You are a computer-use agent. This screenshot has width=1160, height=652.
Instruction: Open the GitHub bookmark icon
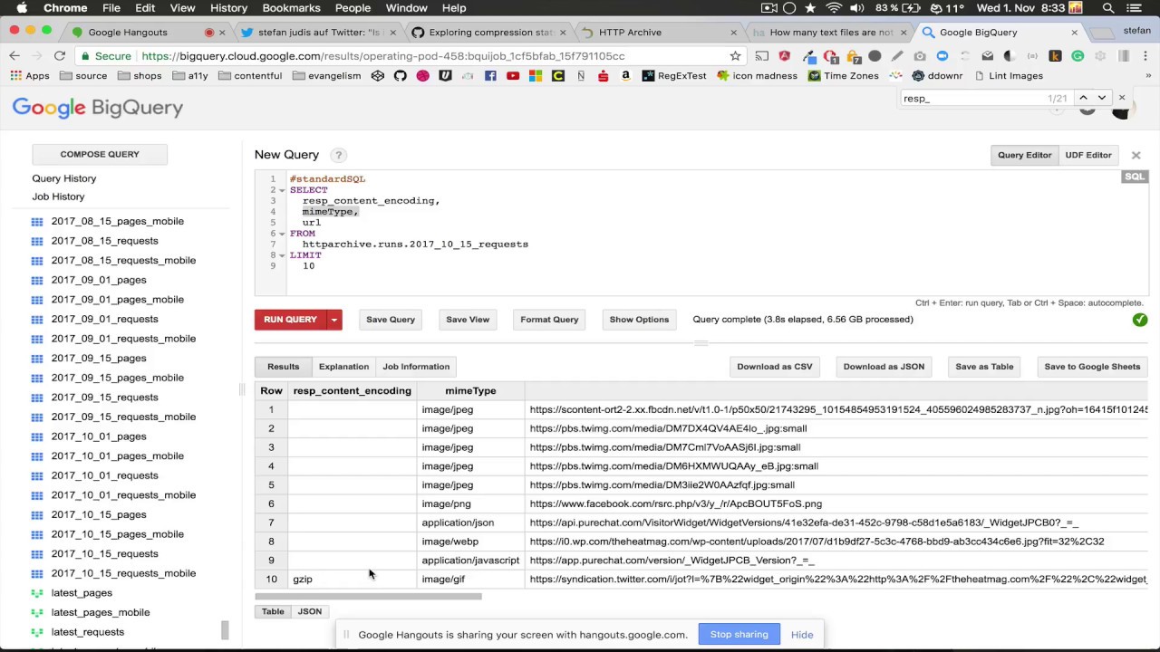coord(401,76)
